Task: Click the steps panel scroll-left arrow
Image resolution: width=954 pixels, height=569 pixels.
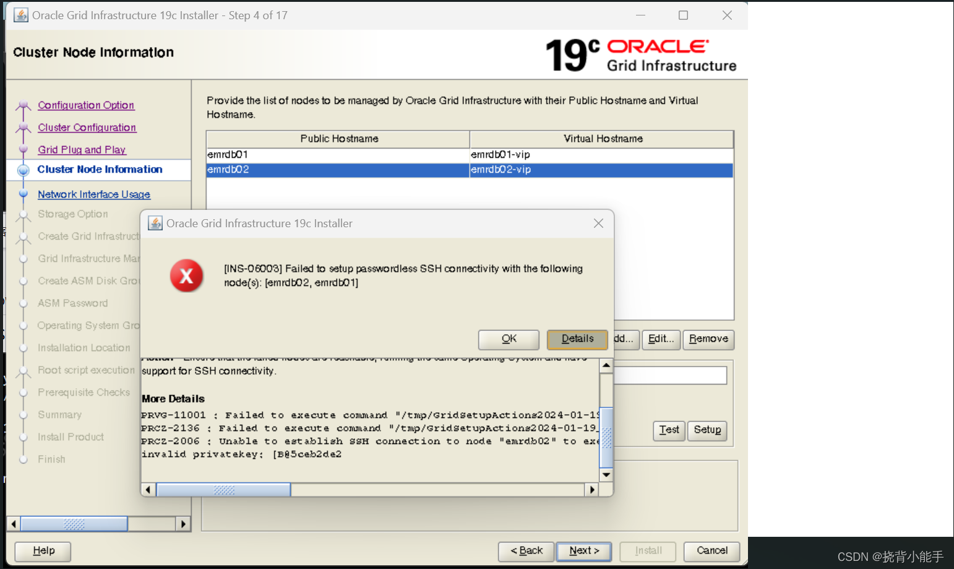Action: click(14, 524)
